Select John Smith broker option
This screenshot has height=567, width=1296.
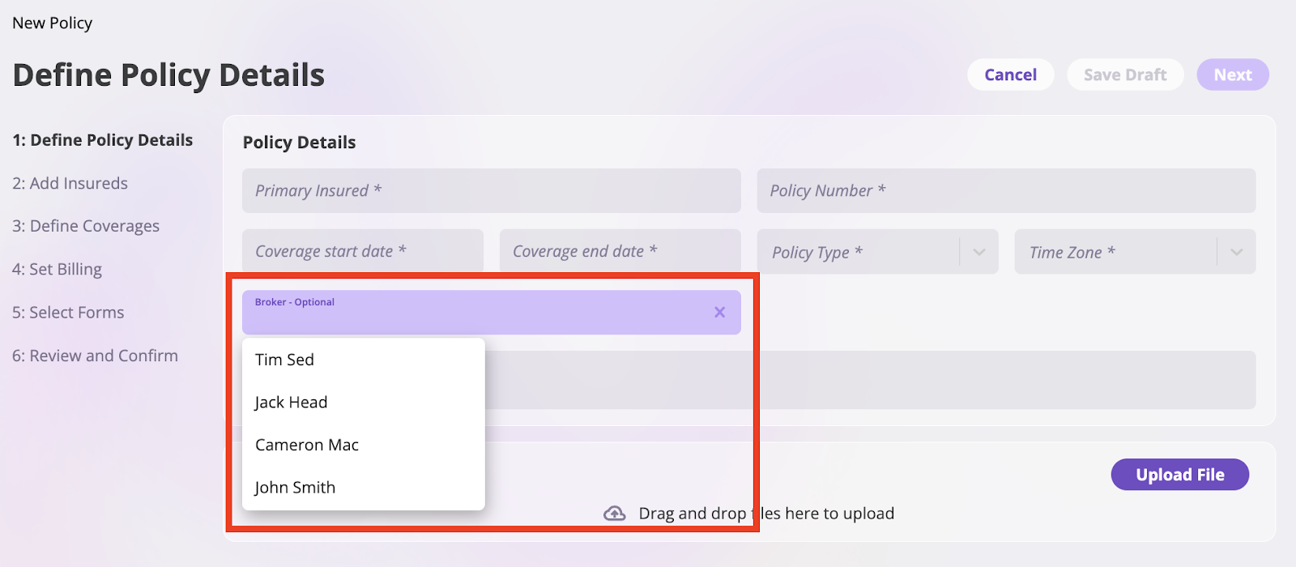coord(364,488)
